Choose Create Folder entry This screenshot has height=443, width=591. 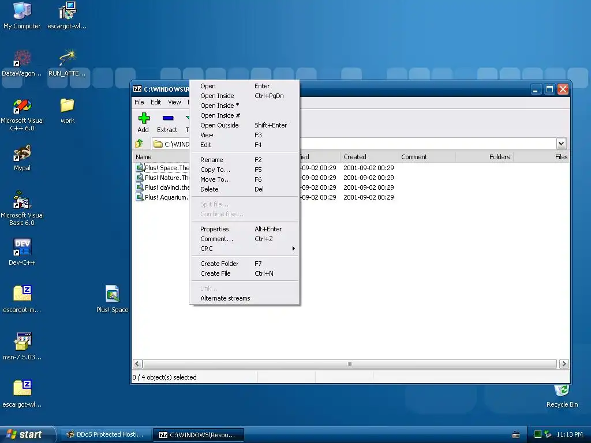(x=245, y=264)
